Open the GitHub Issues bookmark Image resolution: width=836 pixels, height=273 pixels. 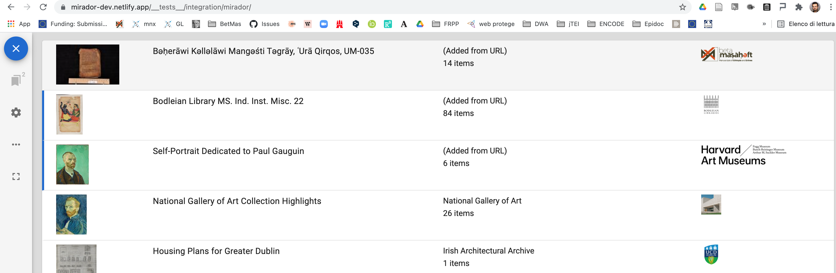click(x=264, y=24)
